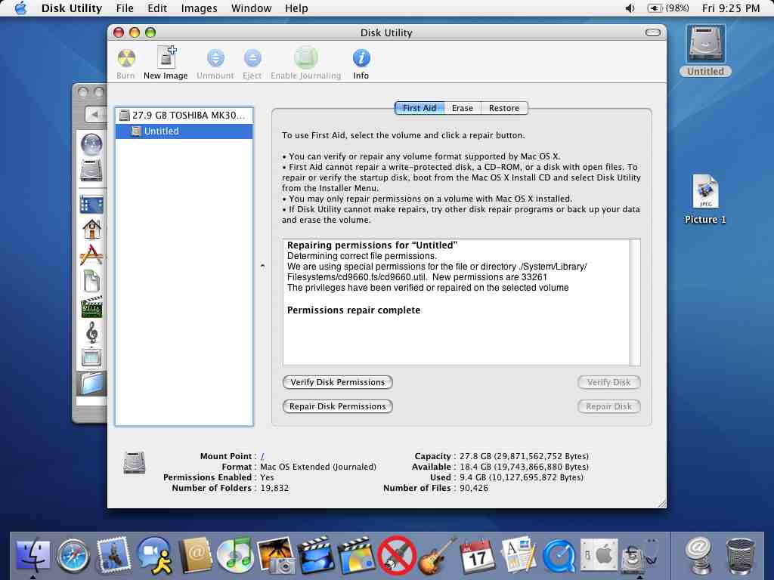
Task: Click Music note icon in the Finder window sidebar
Action: pyautogui.click(x=91, y=333)
